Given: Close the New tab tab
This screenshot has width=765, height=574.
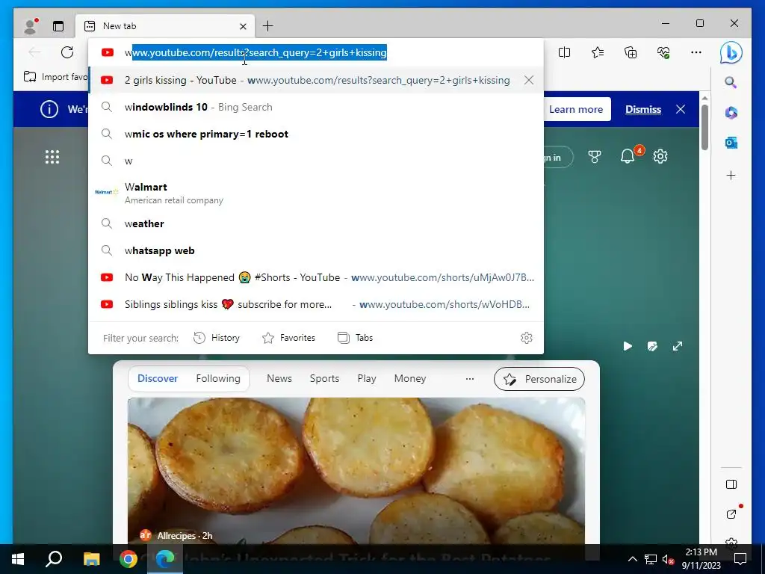Looking at the screenshot, I should pos(243,26).
